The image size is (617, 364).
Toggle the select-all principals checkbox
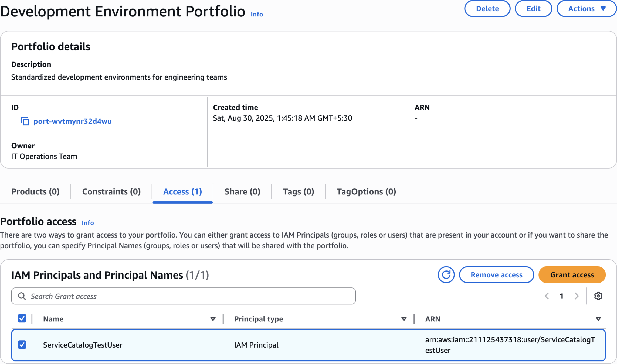22,318
